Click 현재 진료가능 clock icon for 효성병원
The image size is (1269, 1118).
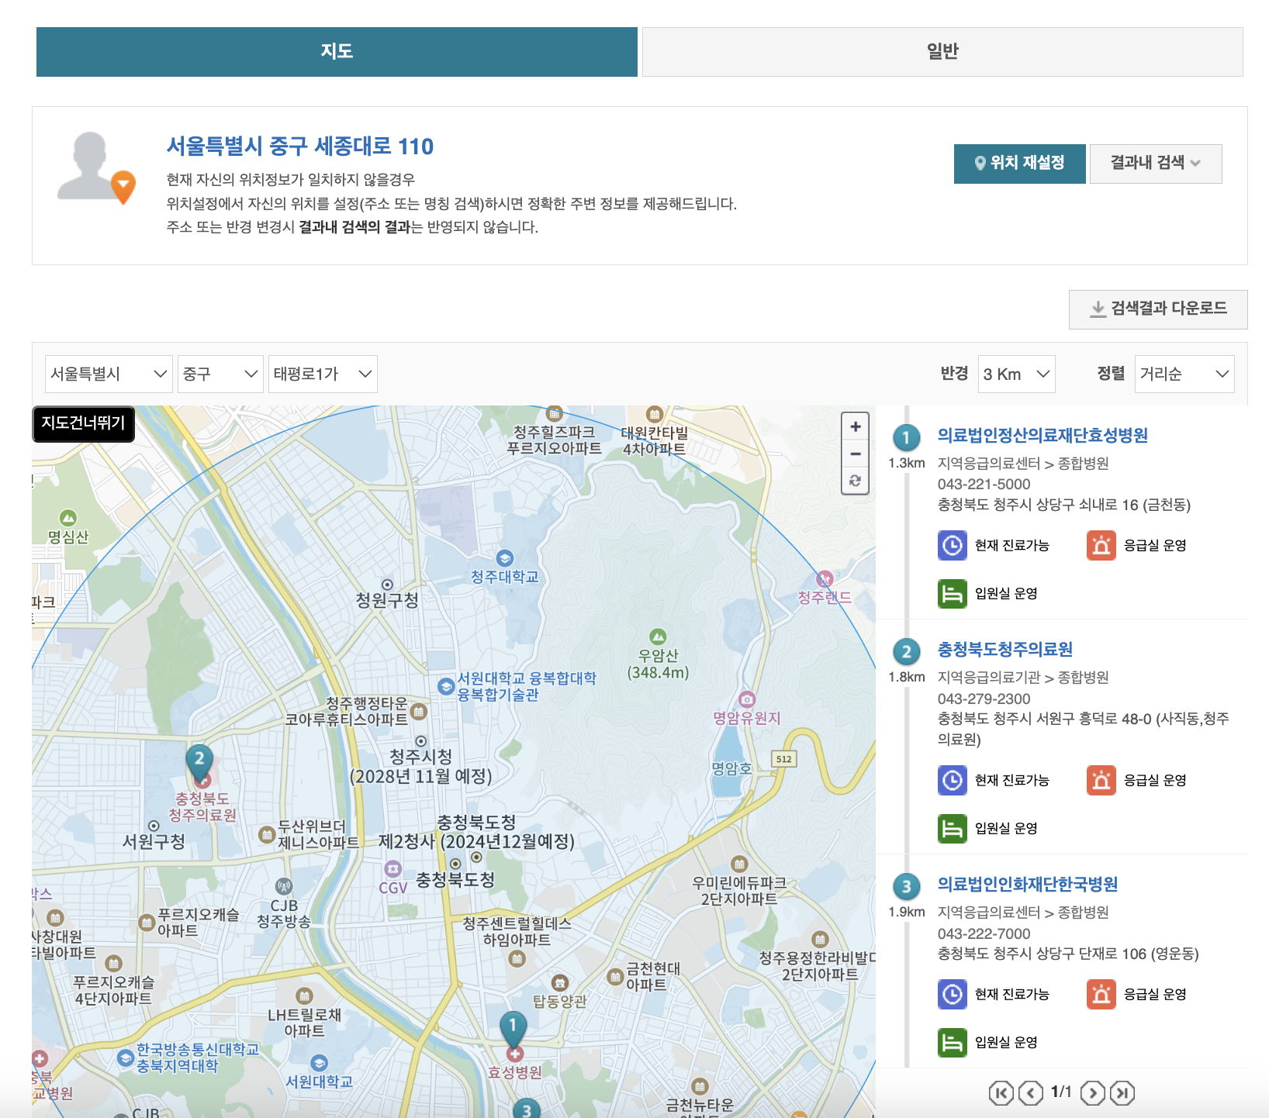pyautogui.click(x=952, y=546)
